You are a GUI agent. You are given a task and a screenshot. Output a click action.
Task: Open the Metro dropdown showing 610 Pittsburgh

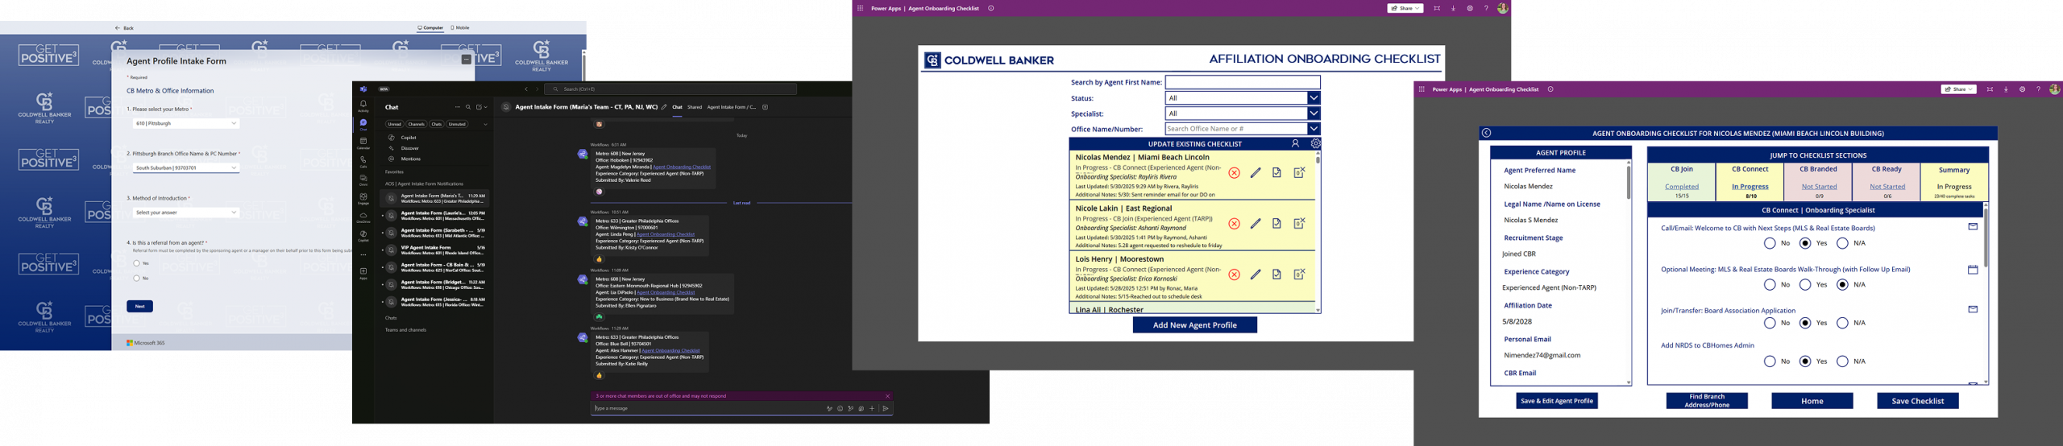[x=186, y=123]
